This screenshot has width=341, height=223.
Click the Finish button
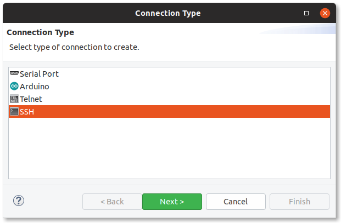(x=299, y=202)
